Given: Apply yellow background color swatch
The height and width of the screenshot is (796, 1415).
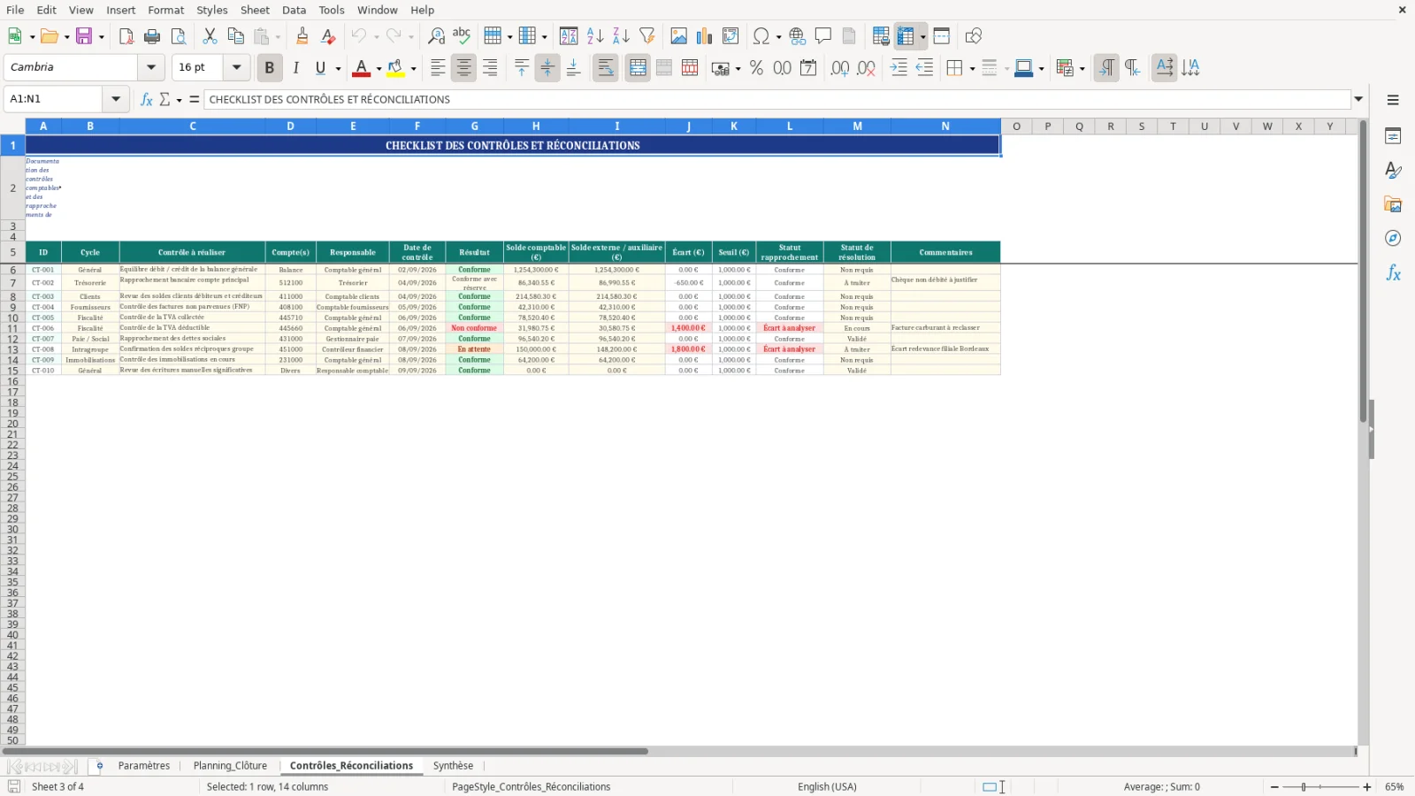Looking at the screenshot, I should coord(395,68).
